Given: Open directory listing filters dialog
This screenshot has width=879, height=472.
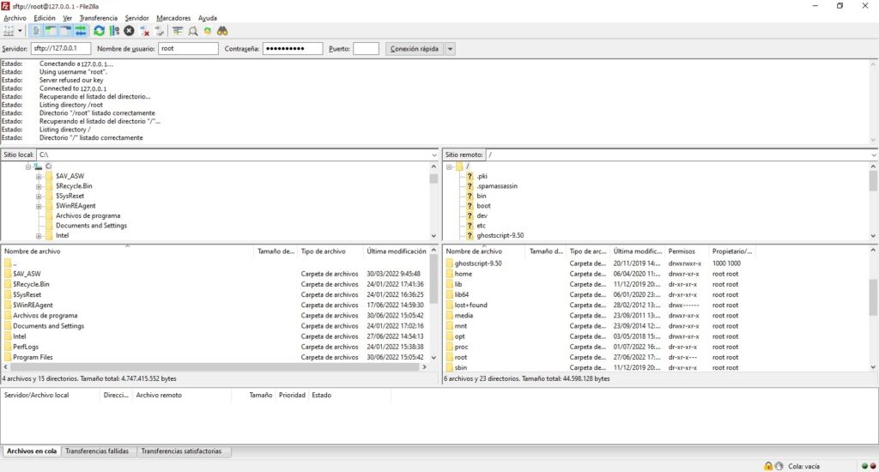Looking at the screenshot, I should point(178,31).
